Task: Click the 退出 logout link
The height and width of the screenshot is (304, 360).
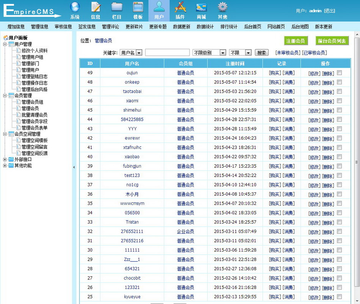Action: [329, 11]
